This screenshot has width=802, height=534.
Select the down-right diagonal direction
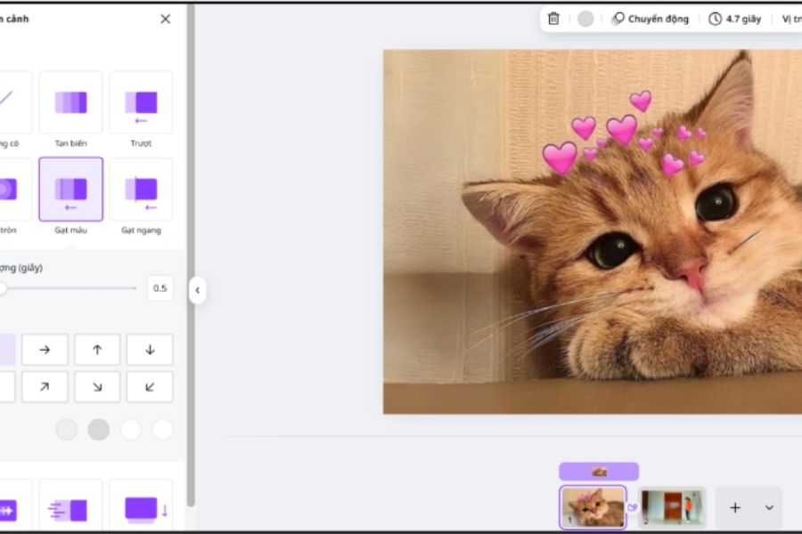click(x=97, y=386)
